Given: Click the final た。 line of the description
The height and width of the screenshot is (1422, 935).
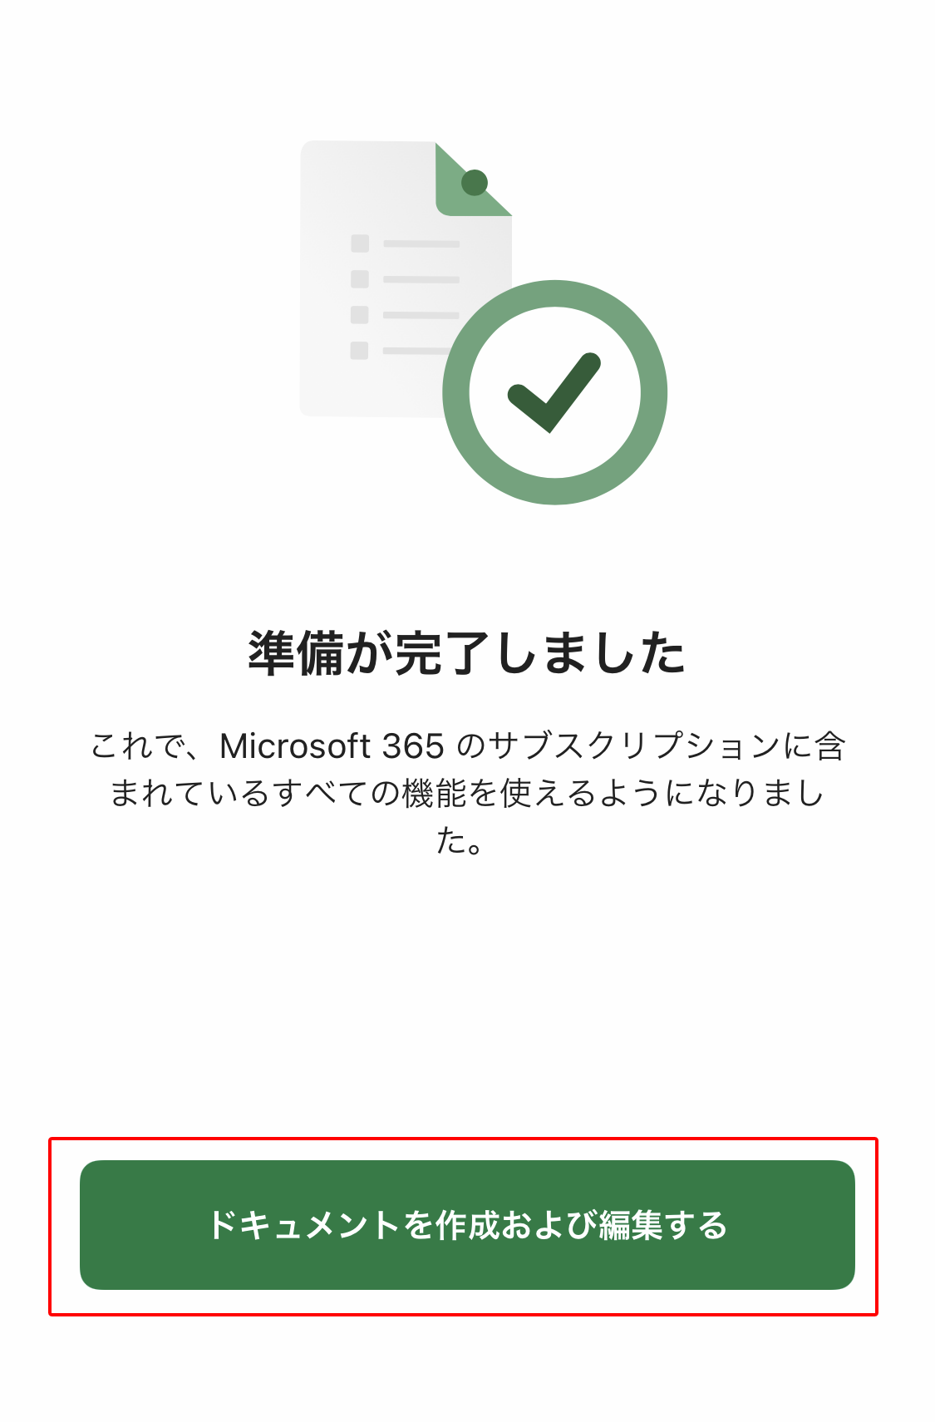Looking at the screenshot, I should [460, 840].
